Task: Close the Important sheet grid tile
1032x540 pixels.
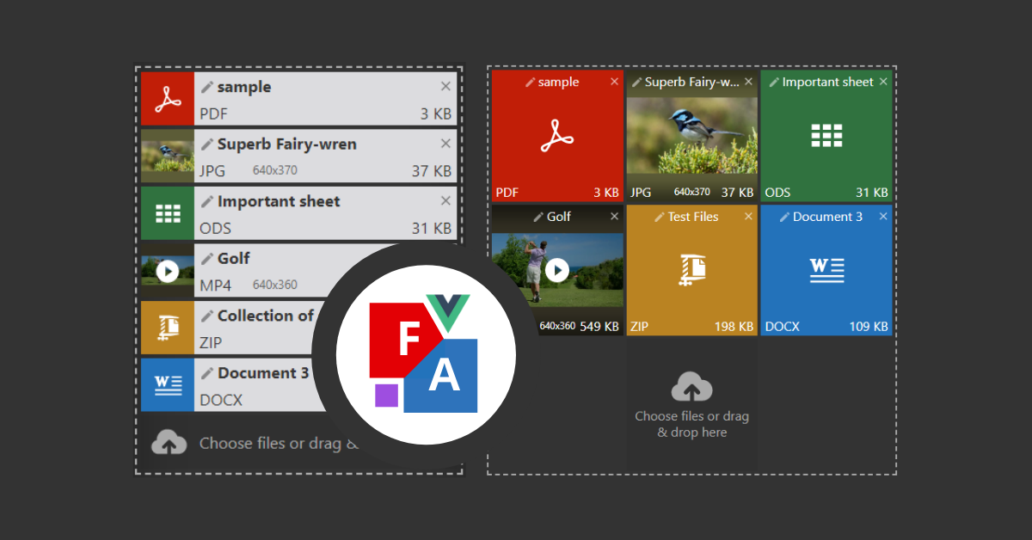Action: (x=883, y=82)
